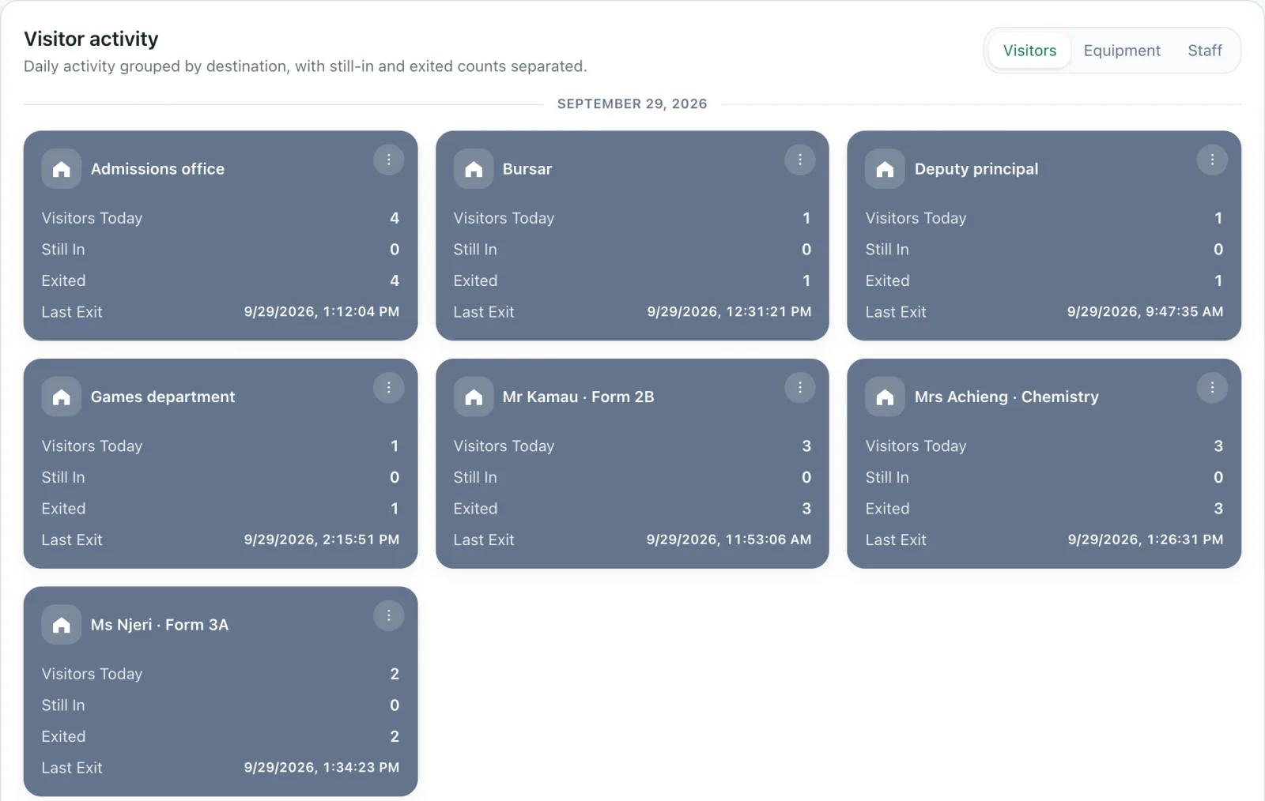The height and width of the screenshot is (801, 1265).
Task: Select the Games department card title
Action: click(163, 397)
